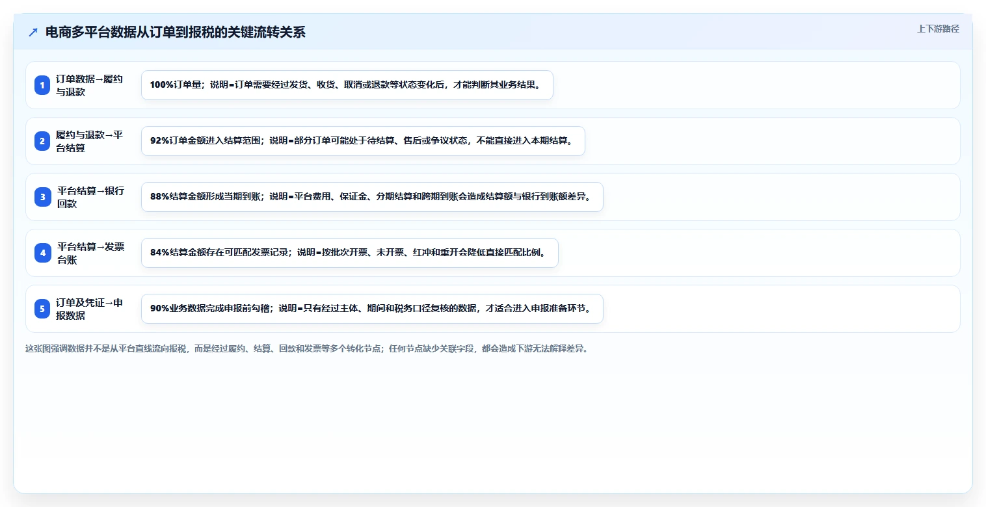Viewport: 986px width, 507px height.
Task: Click the footnote starting 这张图强调数据并不是
Action: [x=306, y=348]
